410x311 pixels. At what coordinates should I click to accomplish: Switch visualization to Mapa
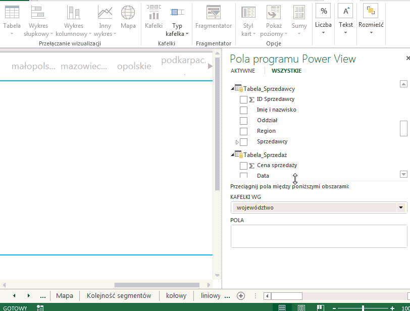[x=128, y=18]
